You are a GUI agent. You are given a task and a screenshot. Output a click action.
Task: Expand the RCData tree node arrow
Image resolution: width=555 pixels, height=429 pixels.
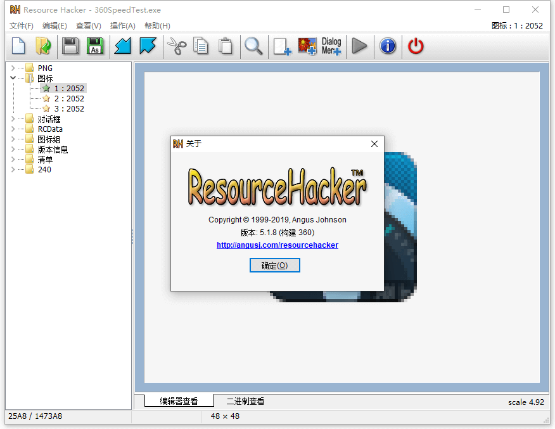[13, 129]
